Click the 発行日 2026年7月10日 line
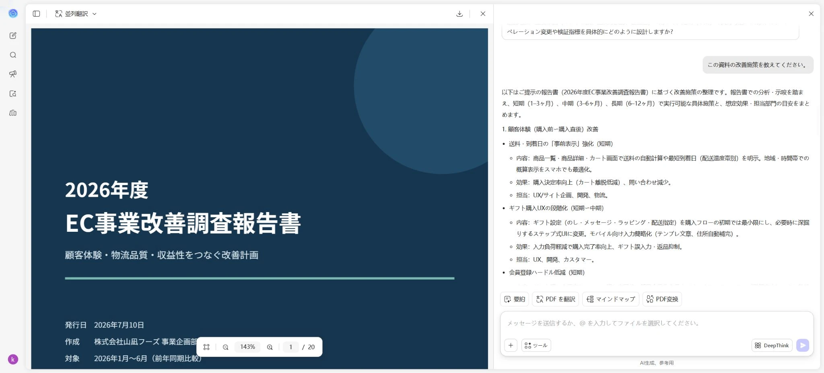Screen dimensions: 824x373 [105, 325]
